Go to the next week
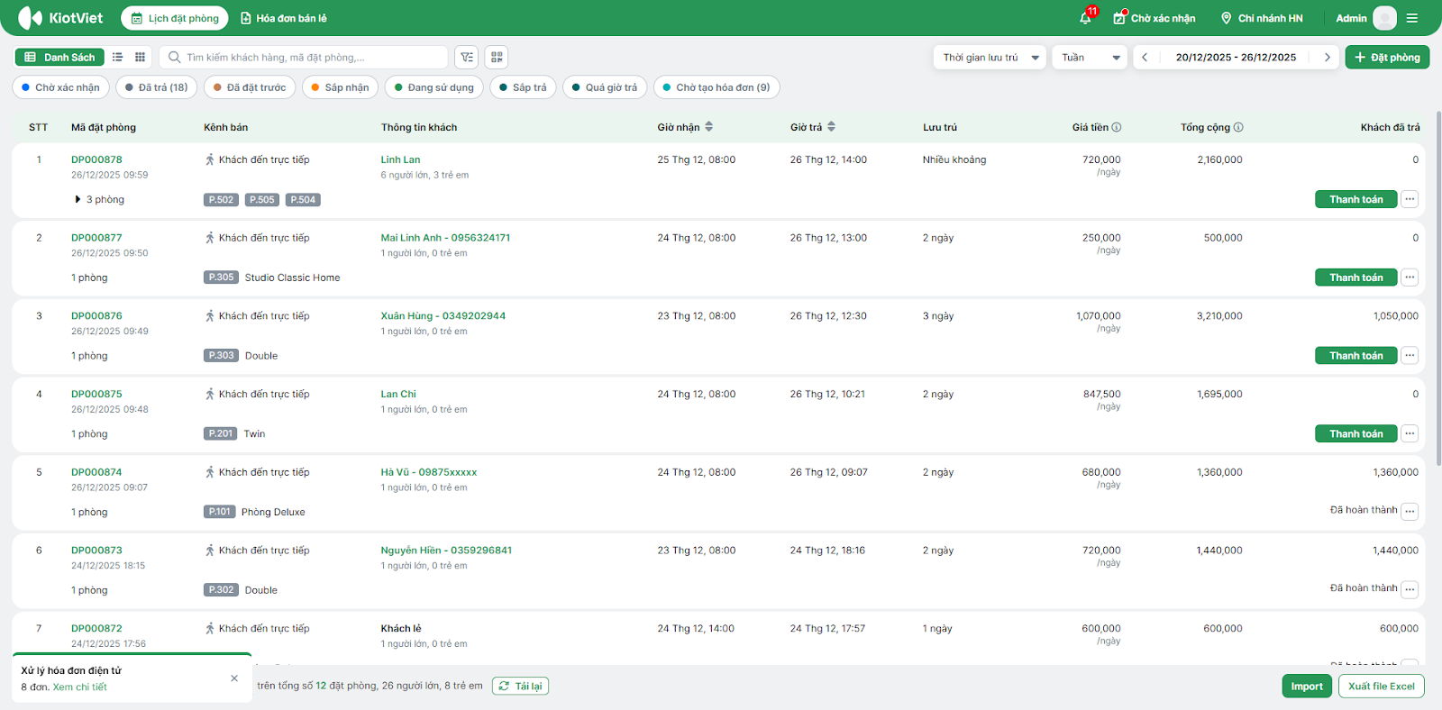Image resolution: width=1442 pixels, height=710 pixels. pyautogui.click(x=1327, y=58)
